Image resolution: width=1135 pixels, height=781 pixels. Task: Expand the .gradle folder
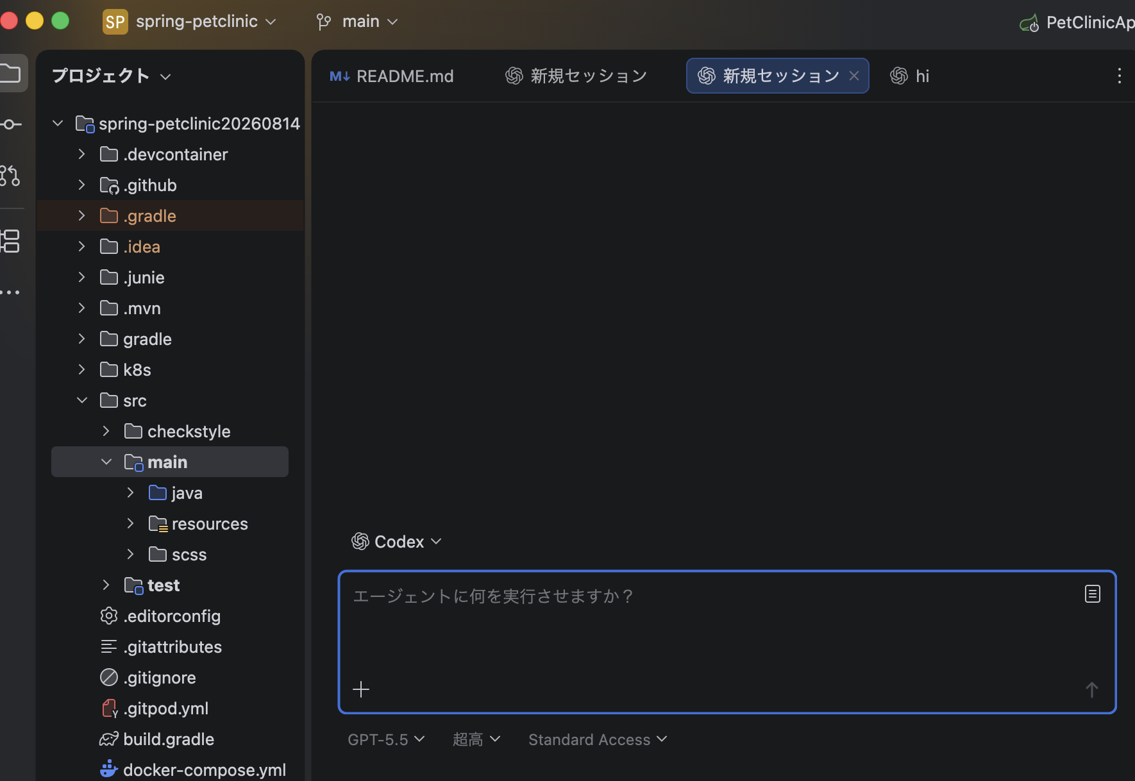pyautogui.click(x=81, y=215)
